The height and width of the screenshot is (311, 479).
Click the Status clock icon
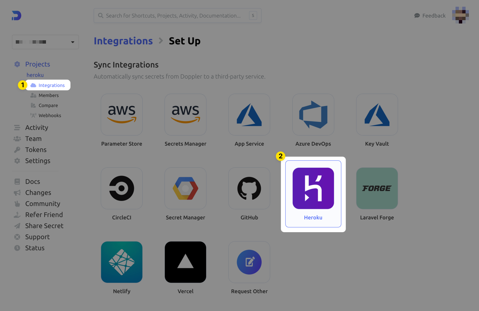click(17, 248)
